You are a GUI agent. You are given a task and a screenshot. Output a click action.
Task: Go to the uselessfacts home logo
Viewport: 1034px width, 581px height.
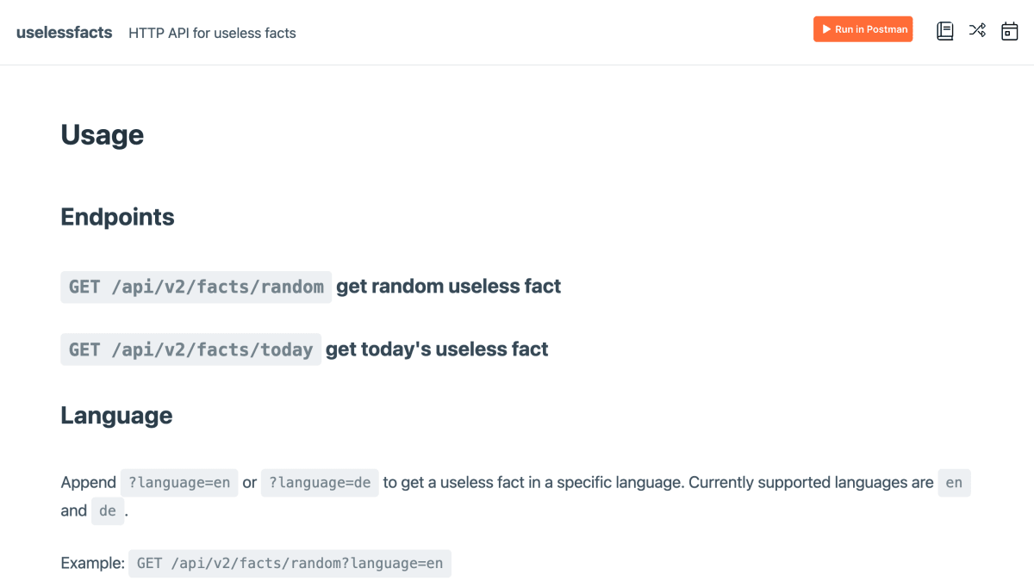[64, 32]
